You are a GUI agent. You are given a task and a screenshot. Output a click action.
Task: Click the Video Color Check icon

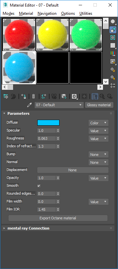(x=113, y=53)
